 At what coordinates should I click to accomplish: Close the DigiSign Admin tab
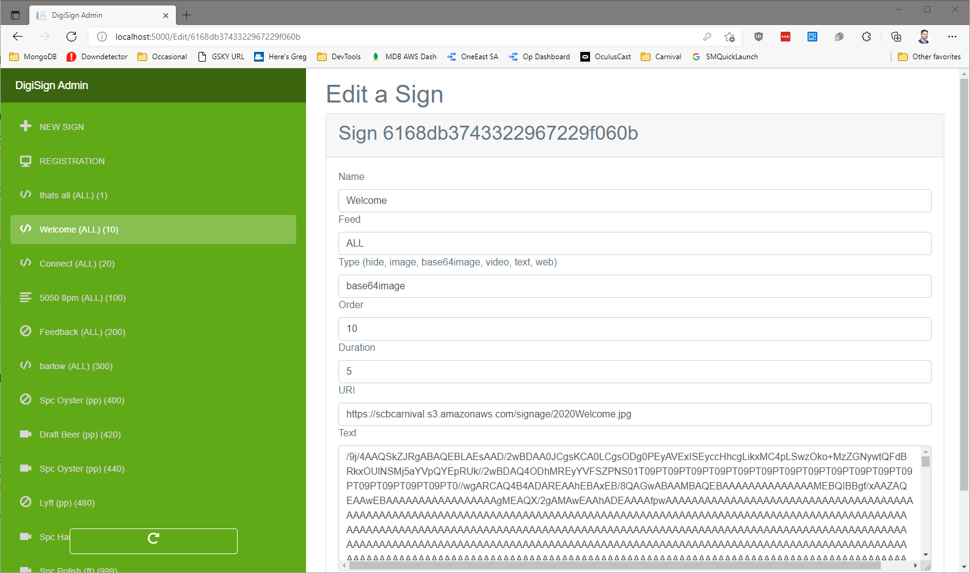tap(166, 15)
